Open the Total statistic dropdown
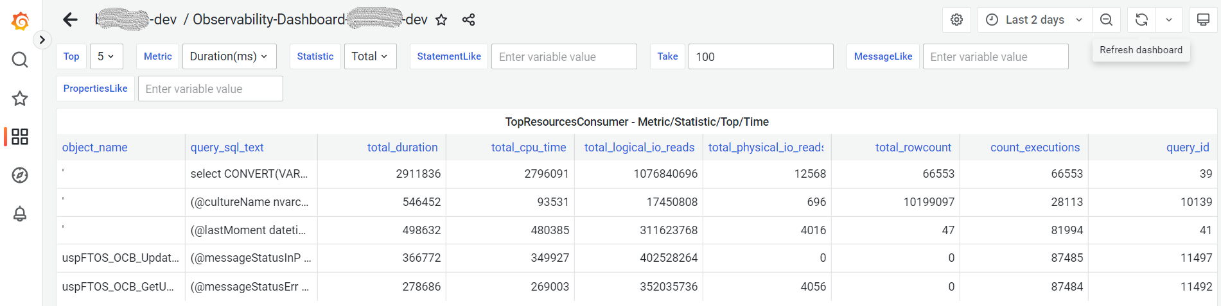 (370, 56)
